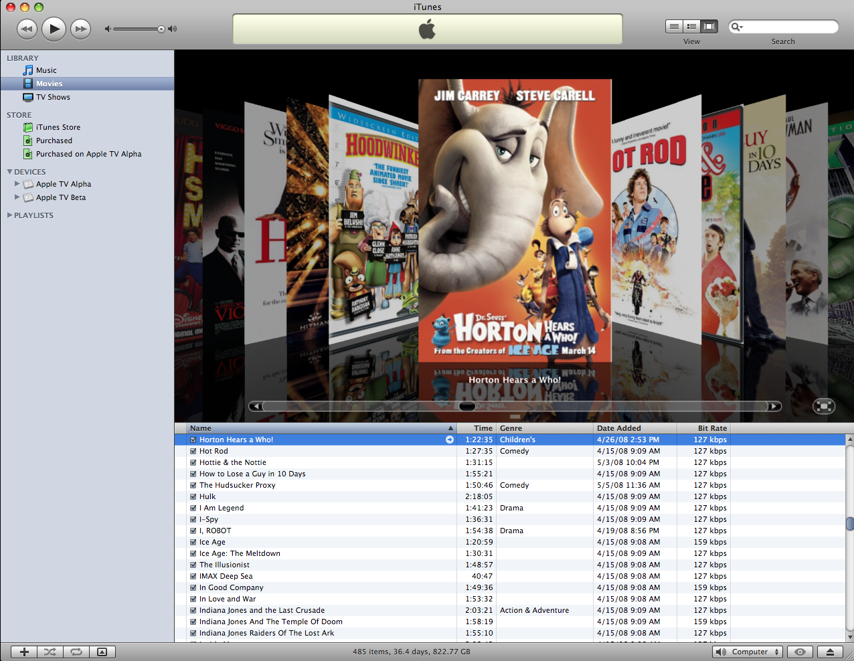
Task: Collapse the DEVICES section
Action: (9, 172)
